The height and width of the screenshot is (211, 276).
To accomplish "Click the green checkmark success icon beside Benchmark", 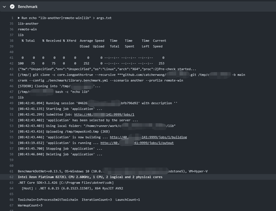I will click(x=12, y=6).
